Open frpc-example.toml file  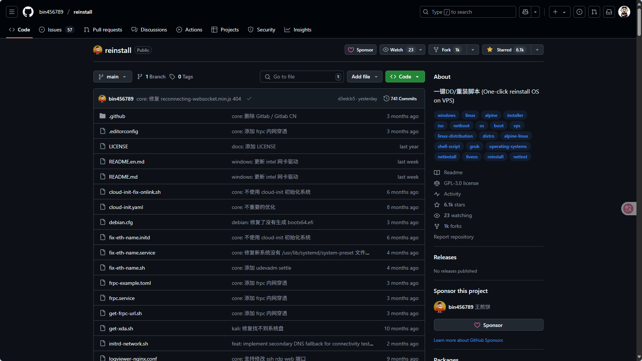coord(130,283)
